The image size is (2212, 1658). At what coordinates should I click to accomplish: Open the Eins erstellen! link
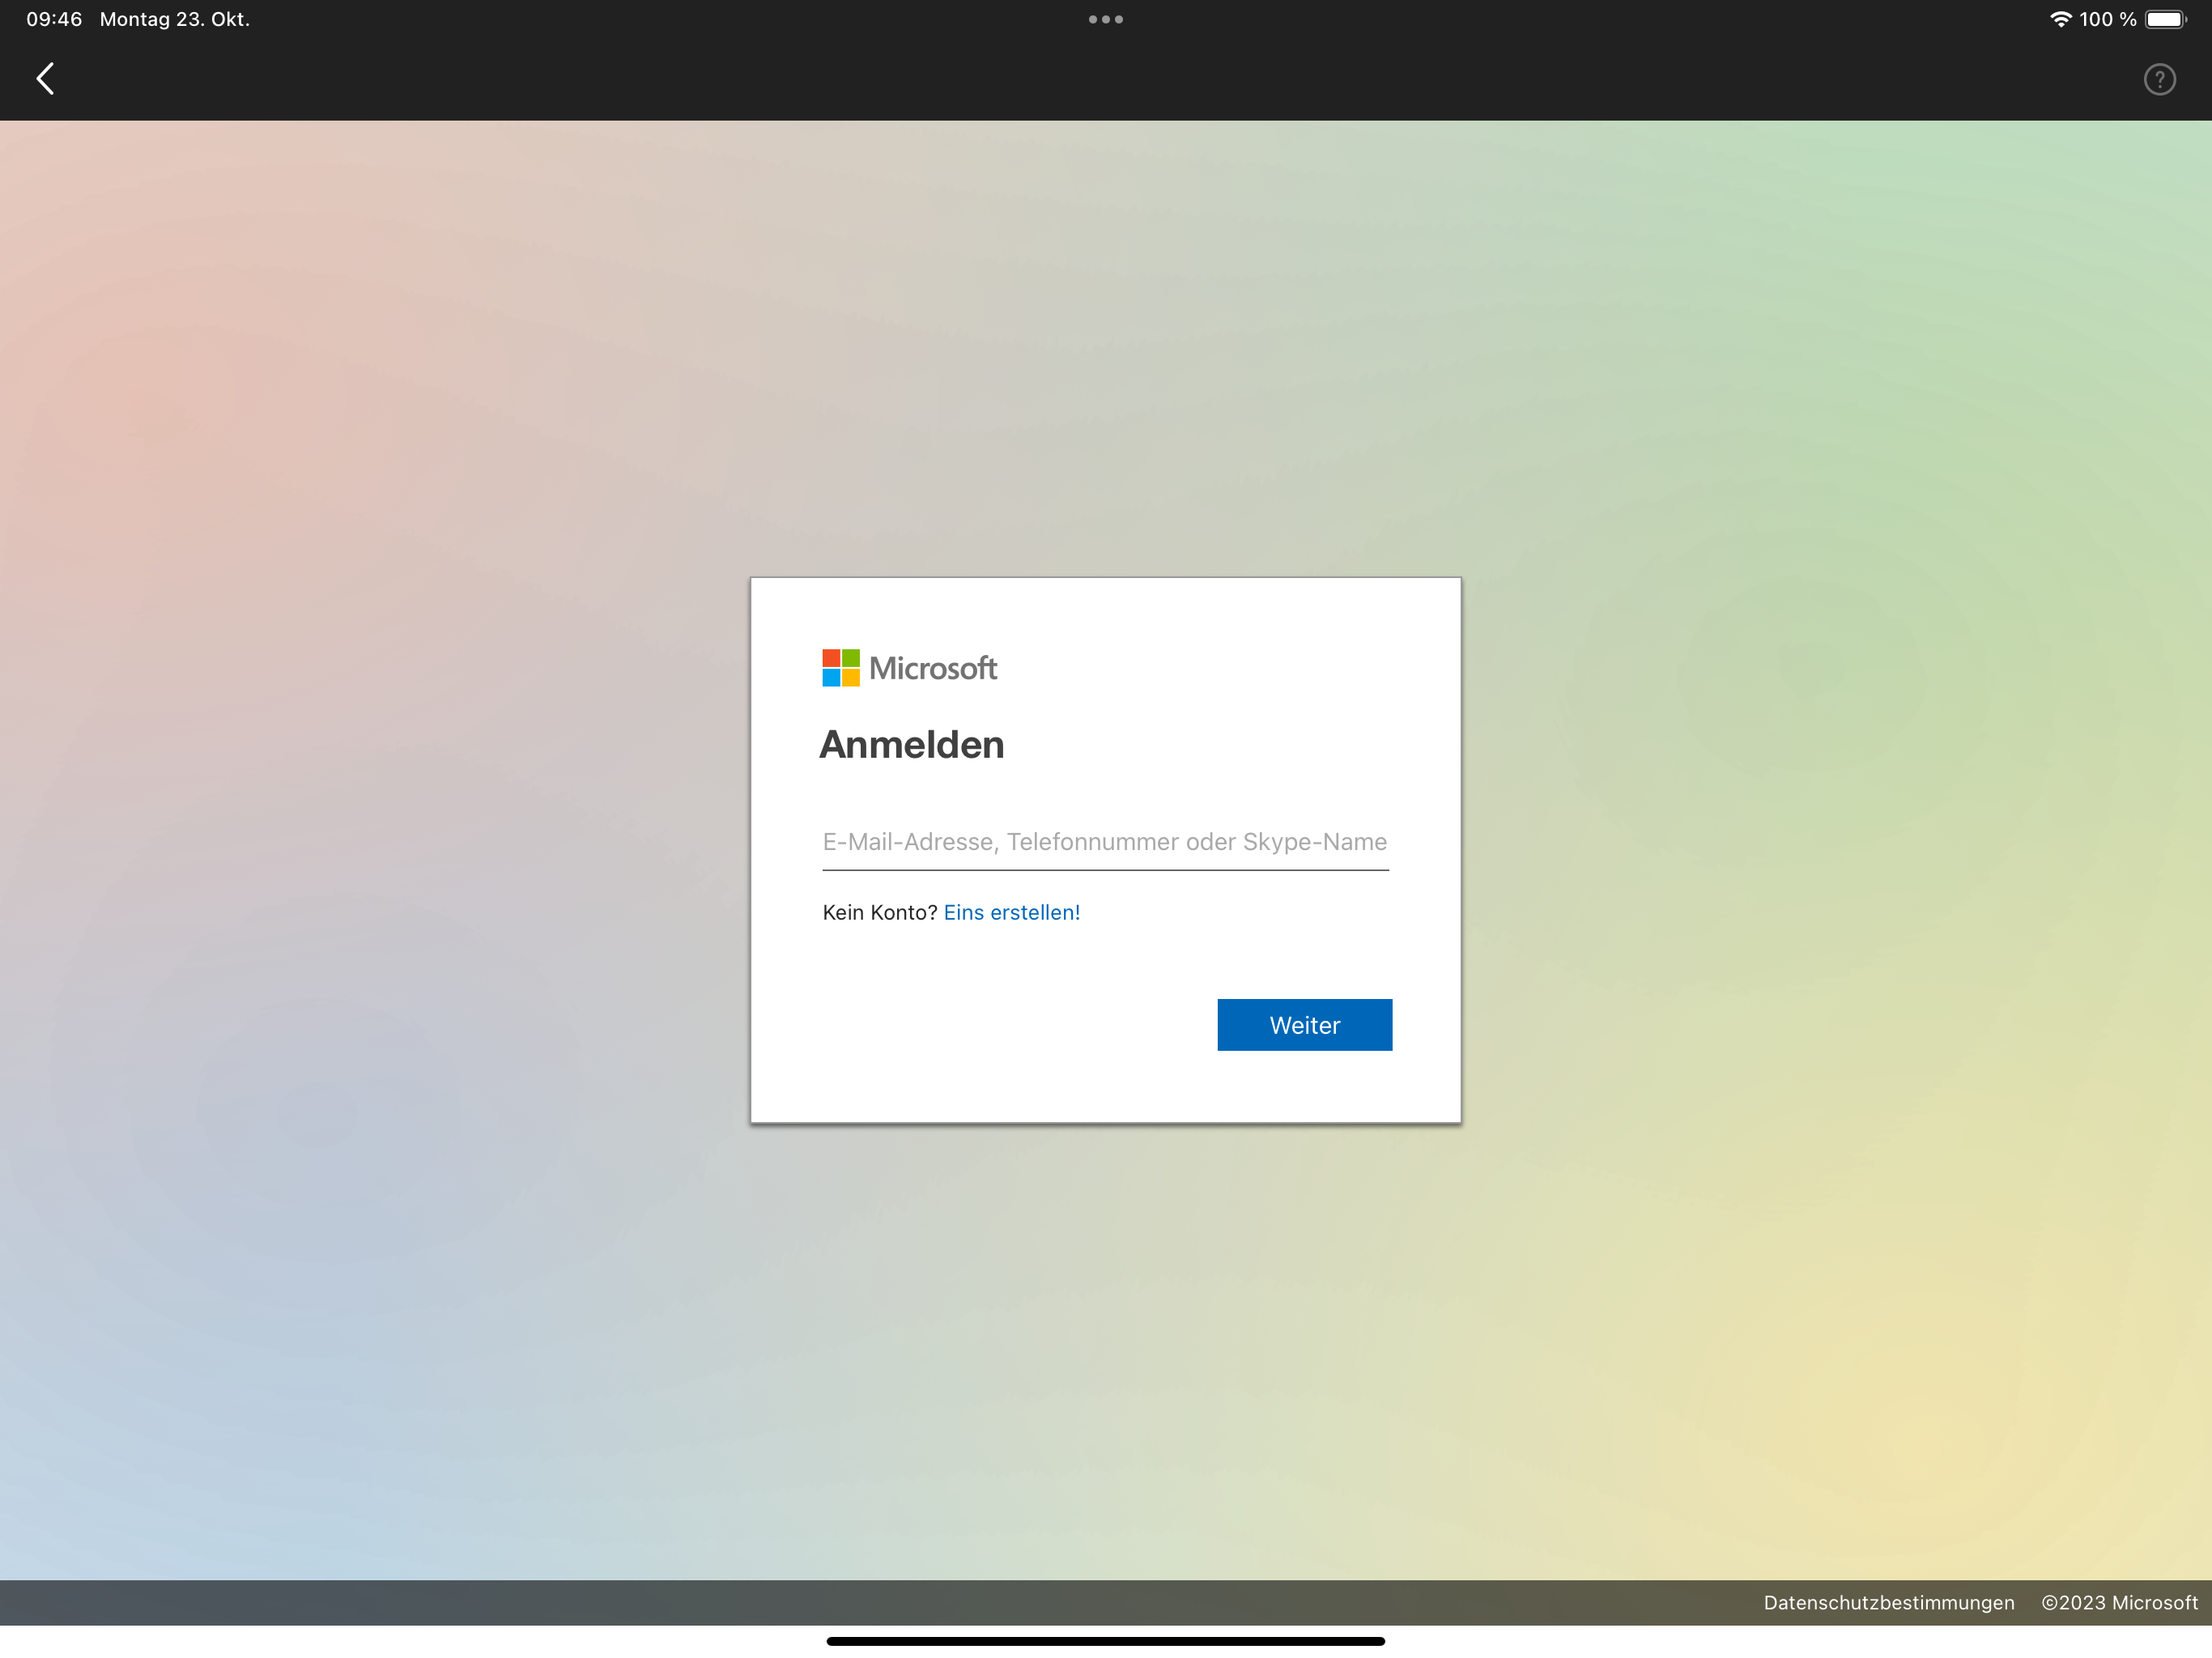pos(1012,912)
